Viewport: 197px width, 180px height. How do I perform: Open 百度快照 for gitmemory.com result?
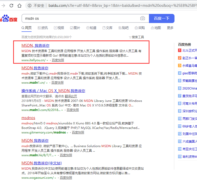pos(78,132)
